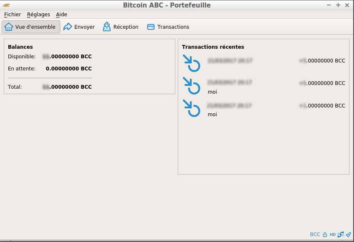Screen dimensions: 354x242
Task: Open the Réception receive page
Action: 120,27
